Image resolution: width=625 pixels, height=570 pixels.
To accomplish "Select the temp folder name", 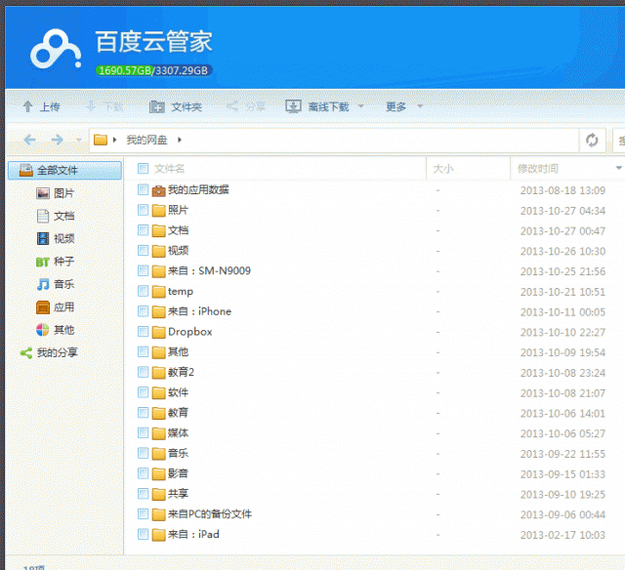I will (x=181, y=292).
